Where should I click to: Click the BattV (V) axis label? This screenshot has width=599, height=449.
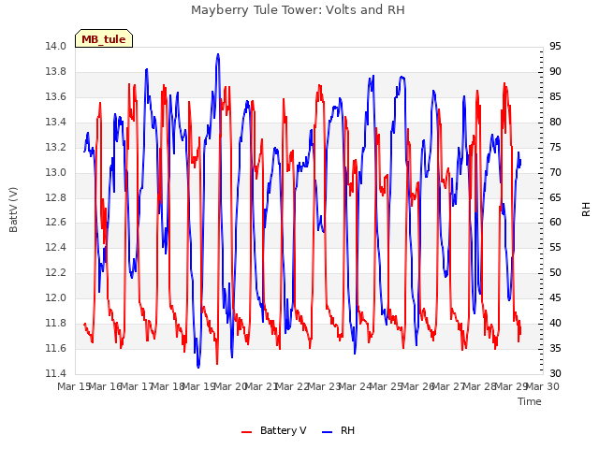[x=13, y=210]
